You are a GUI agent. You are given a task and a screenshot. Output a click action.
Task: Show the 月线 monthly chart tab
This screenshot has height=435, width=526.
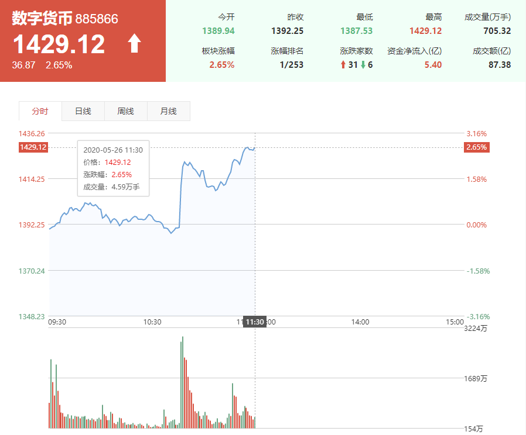coord(168,111)
